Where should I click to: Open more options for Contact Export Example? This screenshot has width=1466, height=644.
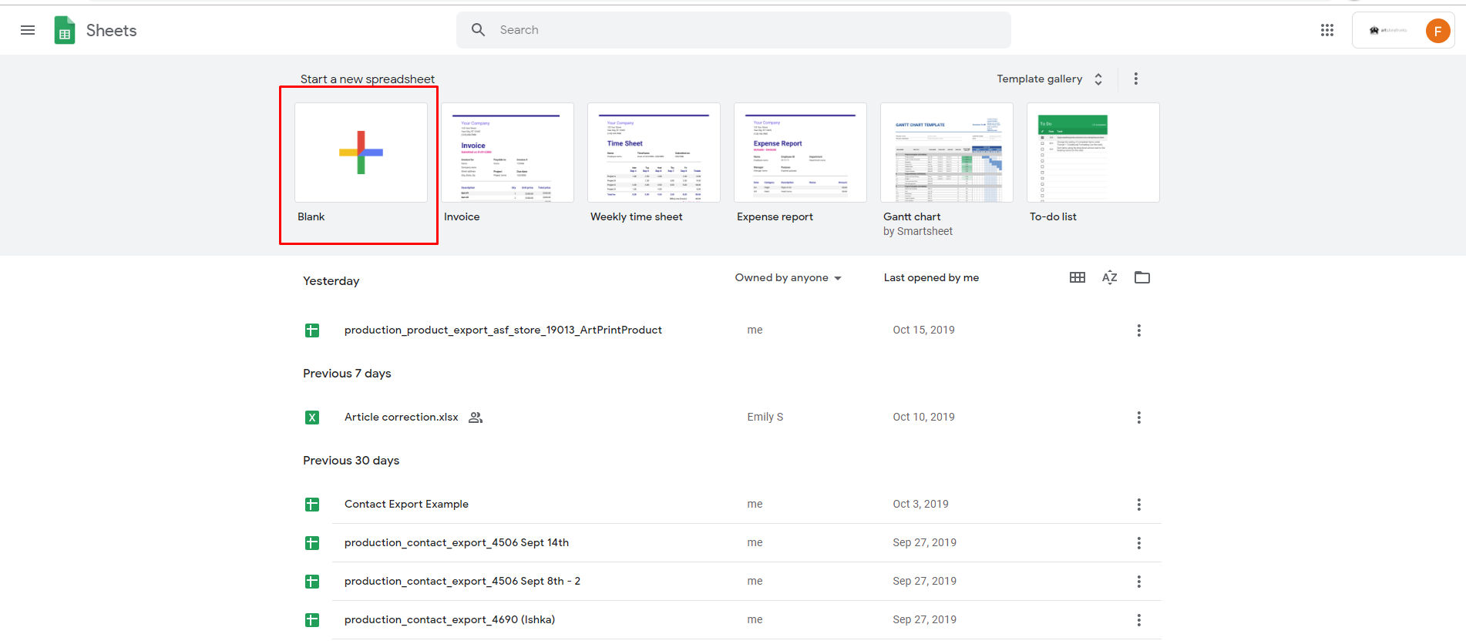tap(1138, 505)
